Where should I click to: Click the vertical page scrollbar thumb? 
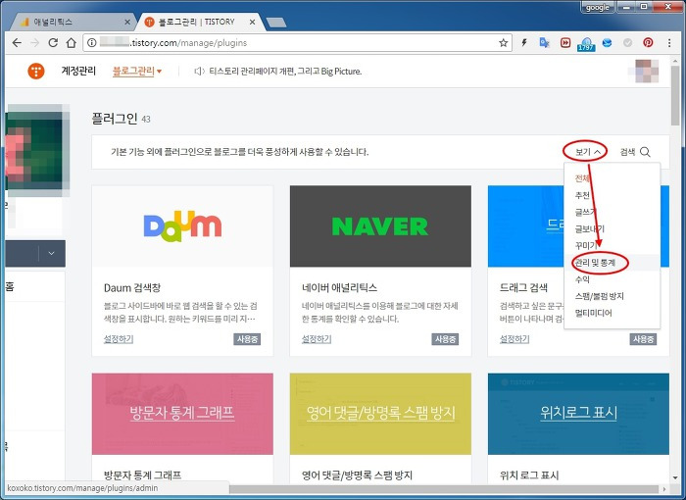coord(675,95)
